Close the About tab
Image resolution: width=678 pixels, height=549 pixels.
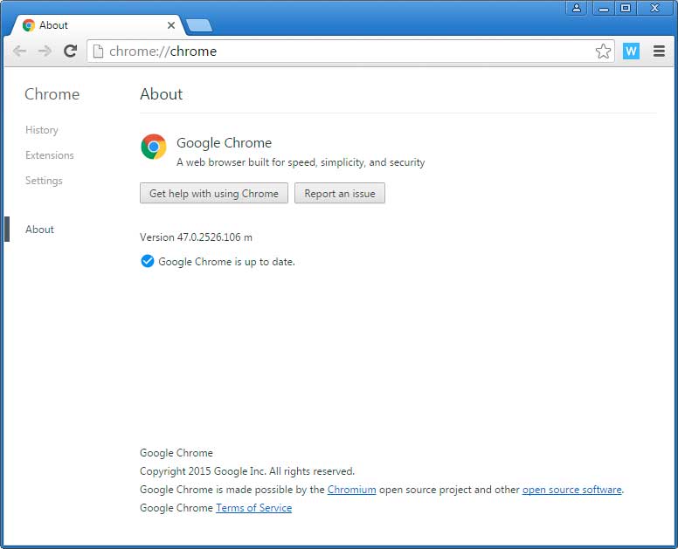(171, 25)
